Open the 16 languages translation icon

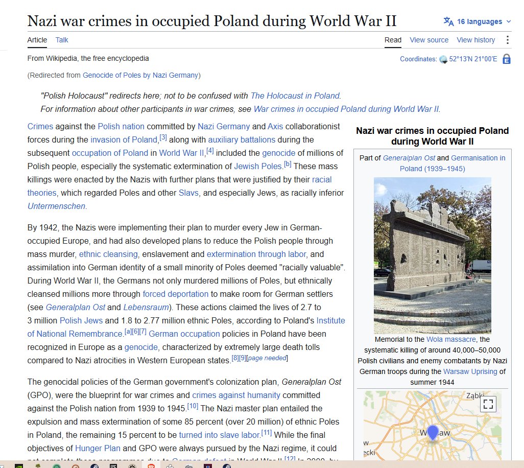click(448, 21)
